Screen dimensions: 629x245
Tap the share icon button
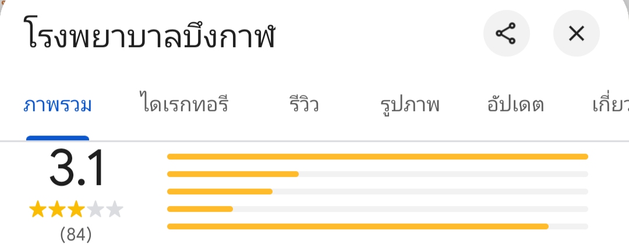[x=506, y=34]
